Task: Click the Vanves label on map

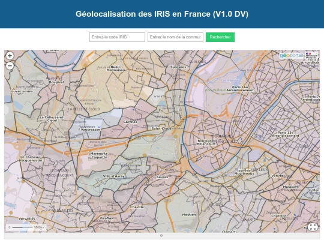Action: coord(277,176)
